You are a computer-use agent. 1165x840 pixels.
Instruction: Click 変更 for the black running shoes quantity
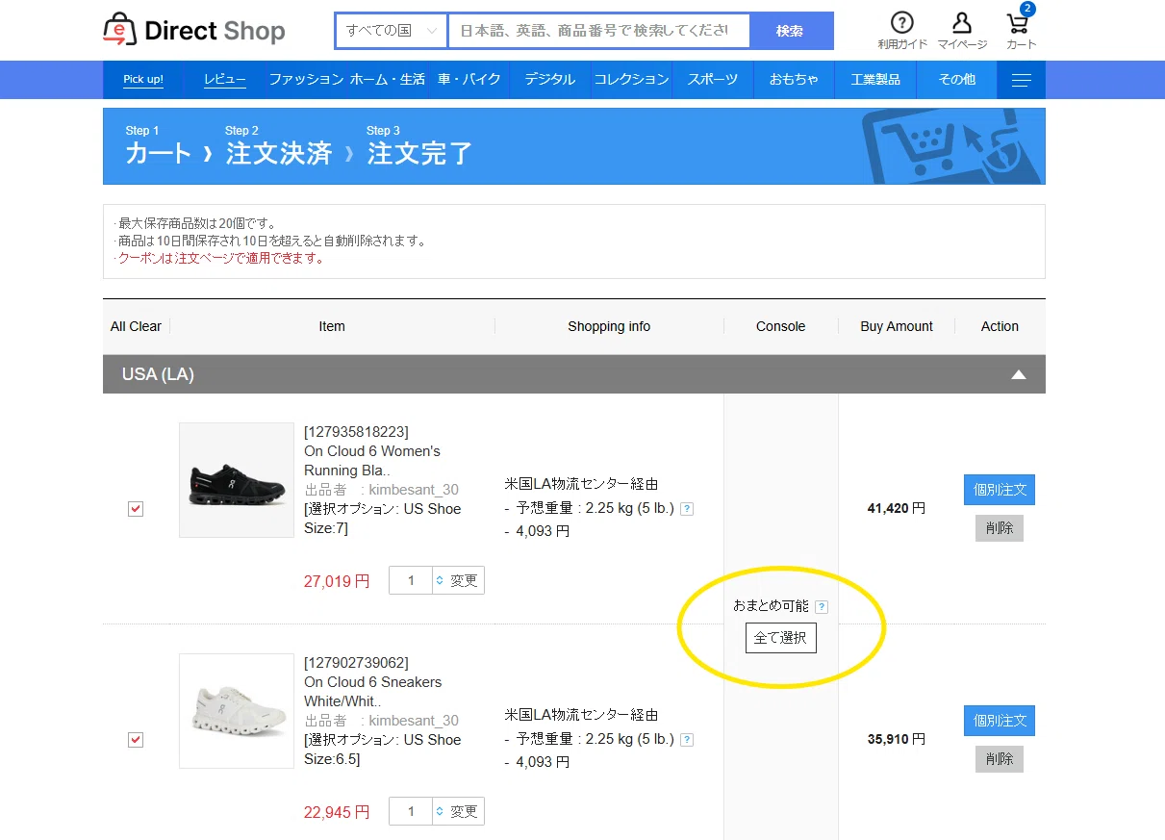pyautogui.click(x=465, y=581)
